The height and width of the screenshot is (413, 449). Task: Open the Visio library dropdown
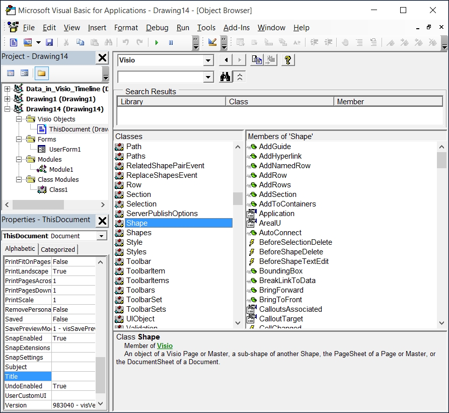pyautogui.click(x=208, y=60)
